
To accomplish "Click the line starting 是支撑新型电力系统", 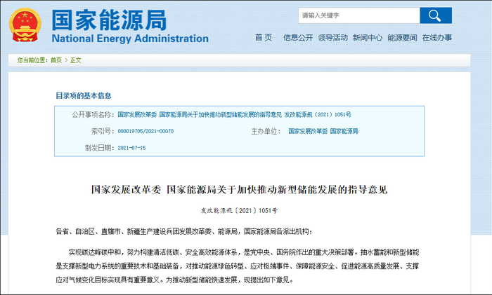I will 238,266.
